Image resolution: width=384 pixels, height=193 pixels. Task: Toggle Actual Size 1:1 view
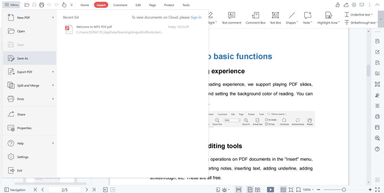pyautogui.click(x=283, y=190)
